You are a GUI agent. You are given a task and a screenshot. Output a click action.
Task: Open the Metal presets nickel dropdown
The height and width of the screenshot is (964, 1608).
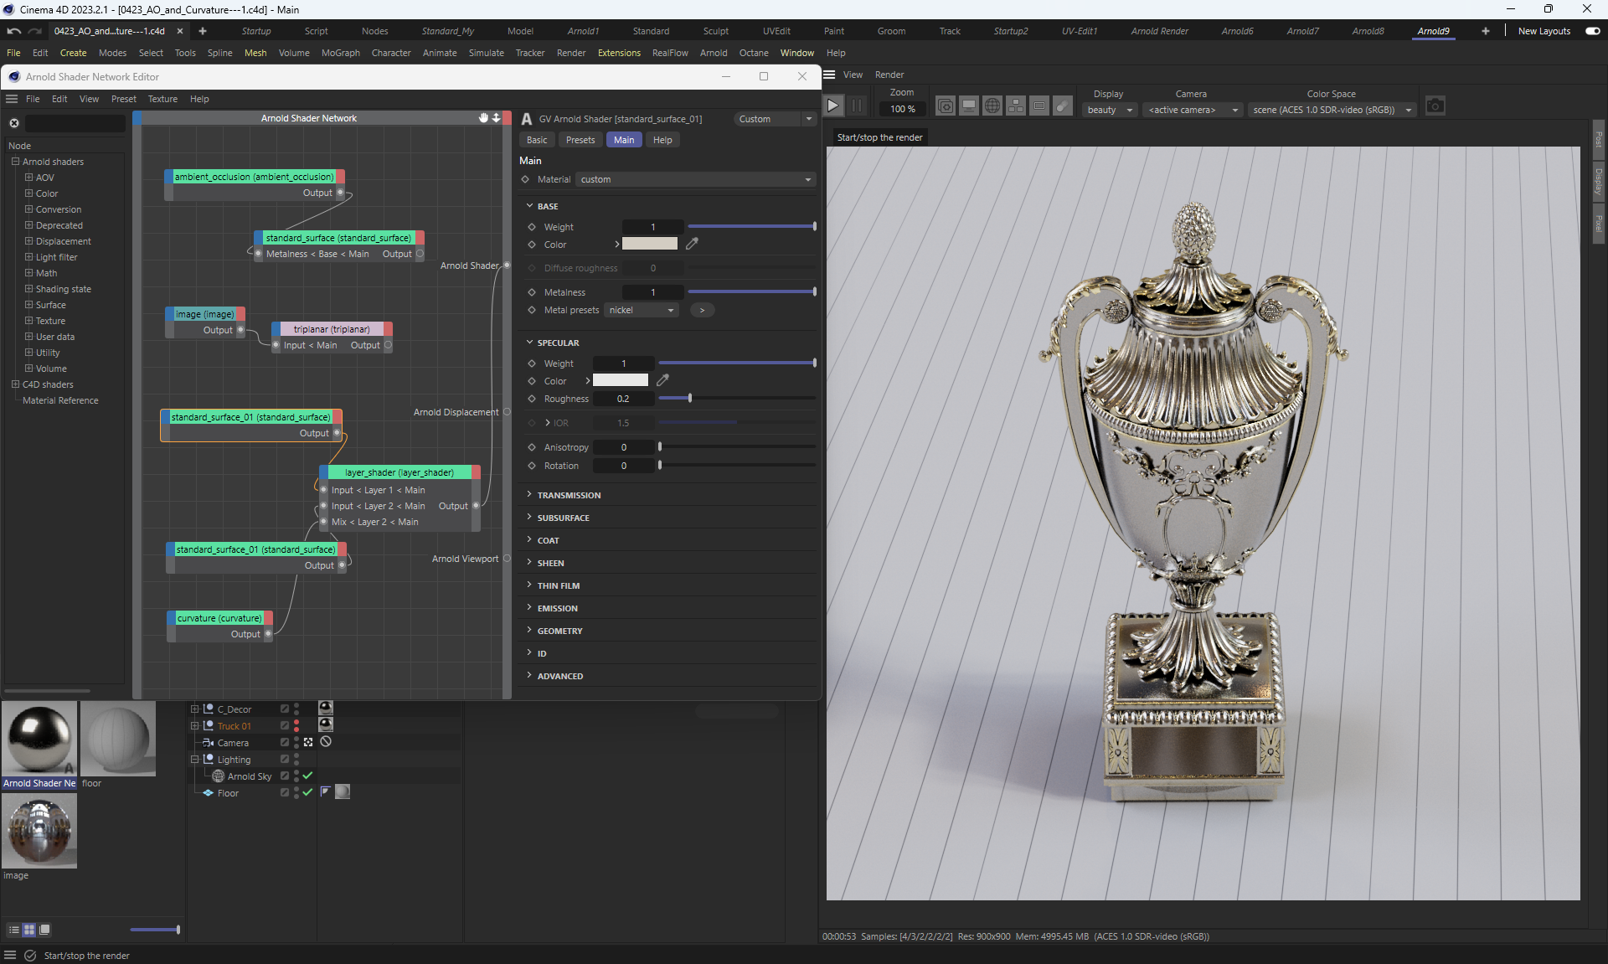[642, 310]
